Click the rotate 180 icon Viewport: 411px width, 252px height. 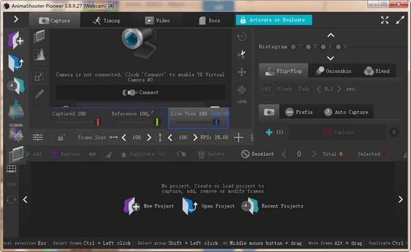coord(242,36)
